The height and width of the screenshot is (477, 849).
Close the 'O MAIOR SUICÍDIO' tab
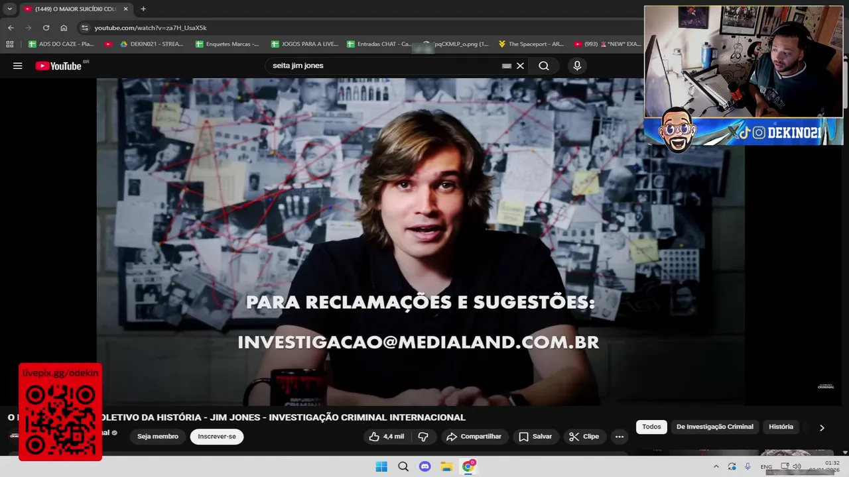(125, 9)
